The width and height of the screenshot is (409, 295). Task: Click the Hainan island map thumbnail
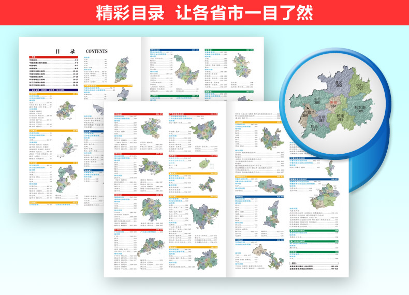pos(204,164)
